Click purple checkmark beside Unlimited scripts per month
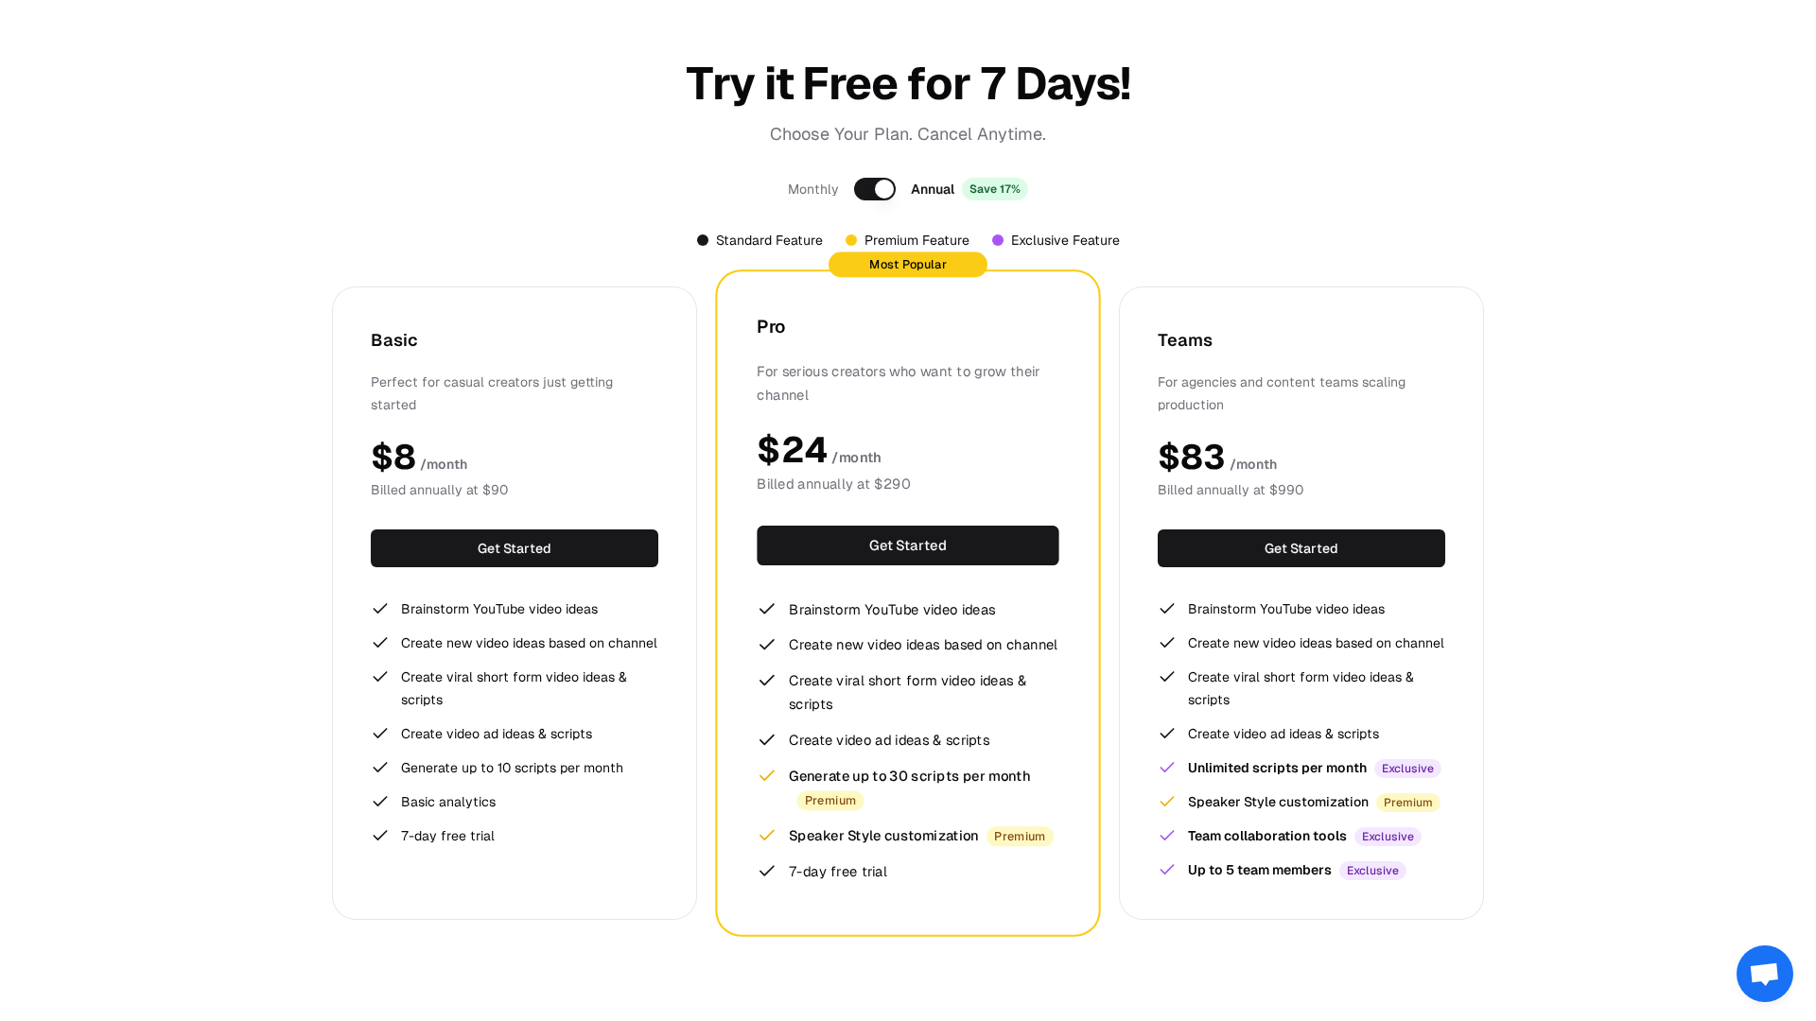1816x1021 pixels. pyautogui.click(x=1167, y=768)
